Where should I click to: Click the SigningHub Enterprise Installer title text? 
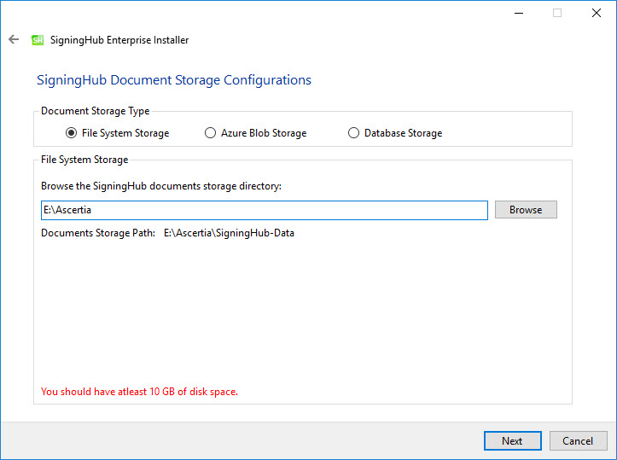(x=119, y=40)
